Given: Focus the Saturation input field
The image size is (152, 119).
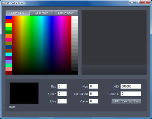Looking at the screenshot, I should pyautogui.click(x=94, y=94).
